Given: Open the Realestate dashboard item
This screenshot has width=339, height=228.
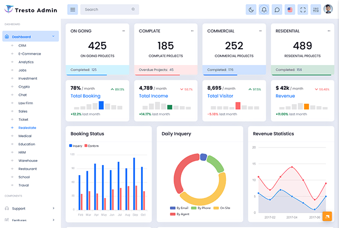Looking at the screenshot, I should pyautogui.click(x=27, y=128).
